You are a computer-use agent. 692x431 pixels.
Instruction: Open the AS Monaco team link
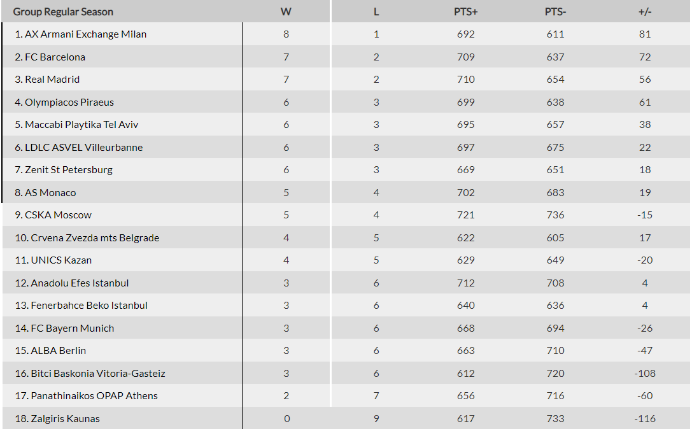tap(50, 193)
